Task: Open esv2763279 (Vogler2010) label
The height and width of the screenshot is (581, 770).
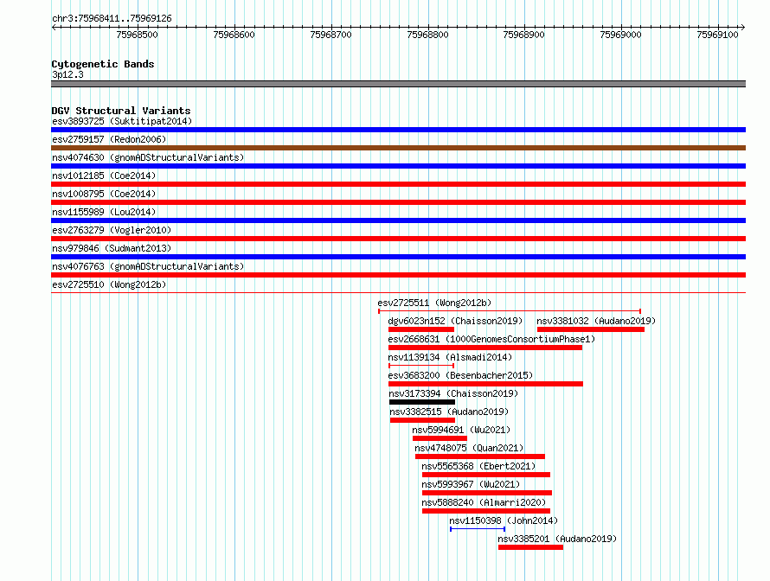Action: click(112, 230)
